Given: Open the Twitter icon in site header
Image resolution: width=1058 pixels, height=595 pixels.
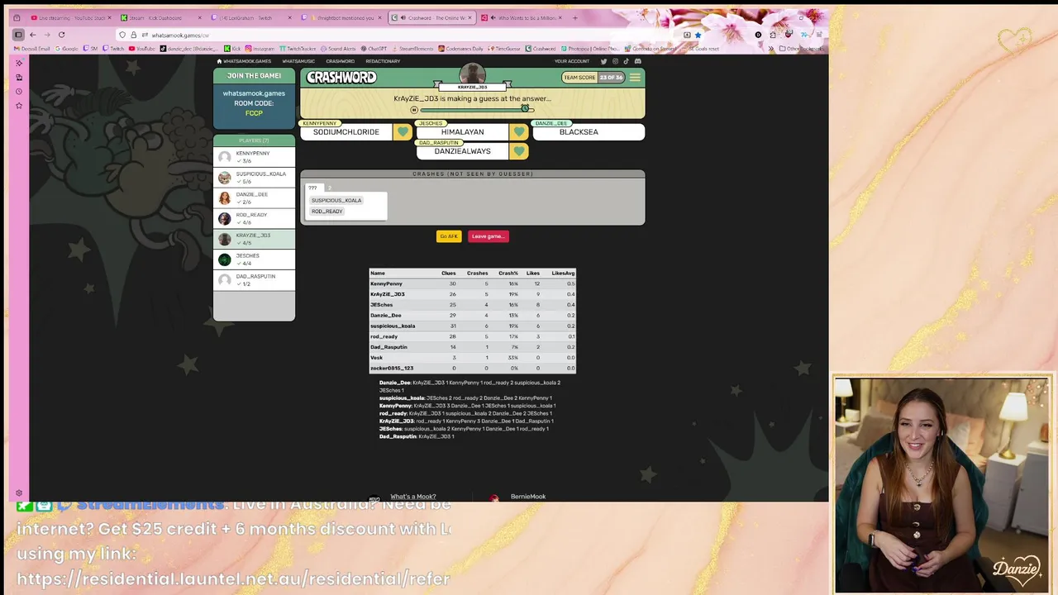Looking at the screenshot, I should coord(603,61).
